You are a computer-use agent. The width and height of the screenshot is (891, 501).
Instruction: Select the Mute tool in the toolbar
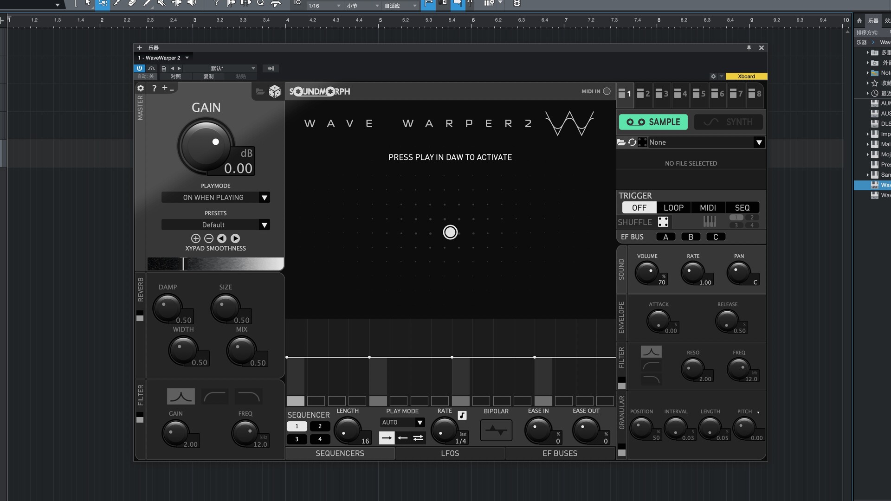(x=161, y=5)
